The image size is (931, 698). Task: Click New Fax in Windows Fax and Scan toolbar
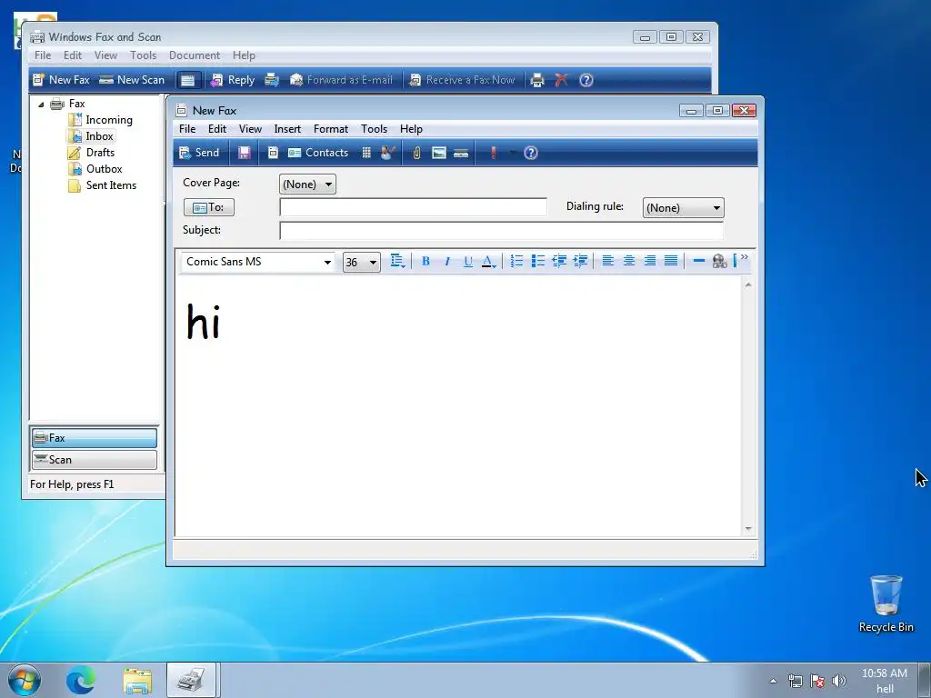(61, 80)
